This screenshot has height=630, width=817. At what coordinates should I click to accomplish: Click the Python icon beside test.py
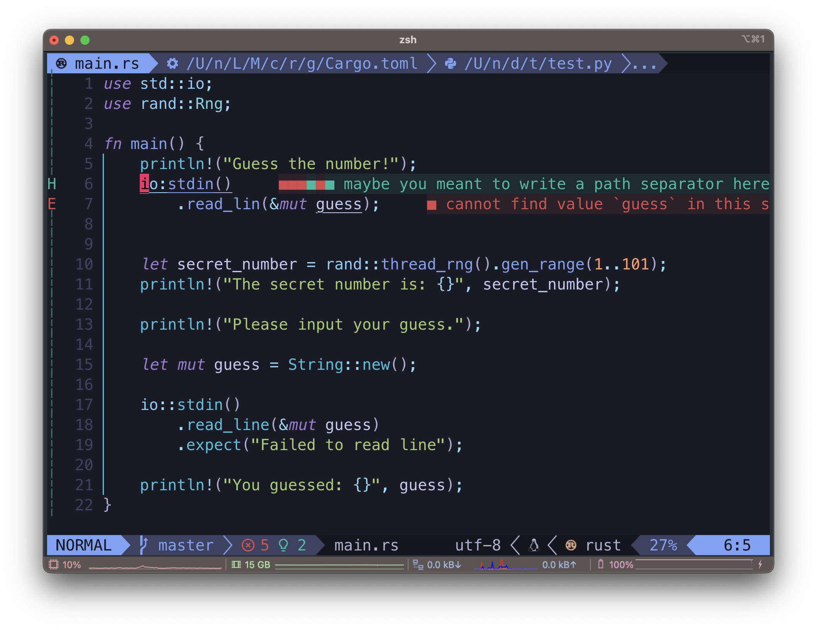point(450,63)
